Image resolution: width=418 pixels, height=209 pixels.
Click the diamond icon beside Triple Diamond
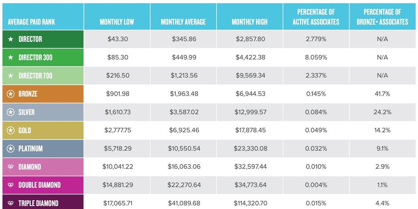pyautogui.click(x=11, y=203)
